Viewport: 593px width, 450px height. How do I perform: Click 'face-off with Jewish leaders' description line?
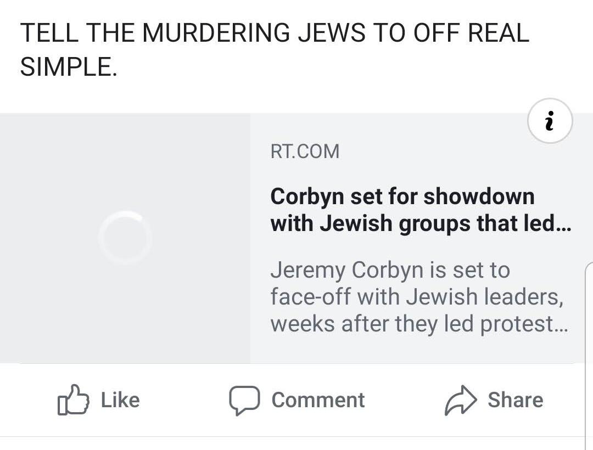click(x=416, y=297)
